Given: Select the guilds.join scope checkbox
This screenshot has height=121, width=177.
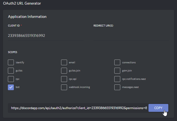Looking at the screenshot, I should point(64,71).
